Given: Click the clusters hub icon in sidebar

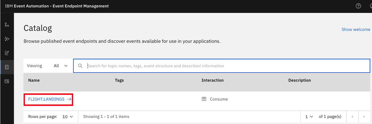Looking at the screenshot, I should (7, 39).
